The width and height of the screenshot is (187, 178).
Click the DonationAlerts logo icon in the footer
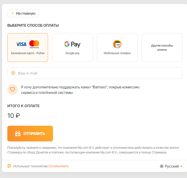coord(9,166)
